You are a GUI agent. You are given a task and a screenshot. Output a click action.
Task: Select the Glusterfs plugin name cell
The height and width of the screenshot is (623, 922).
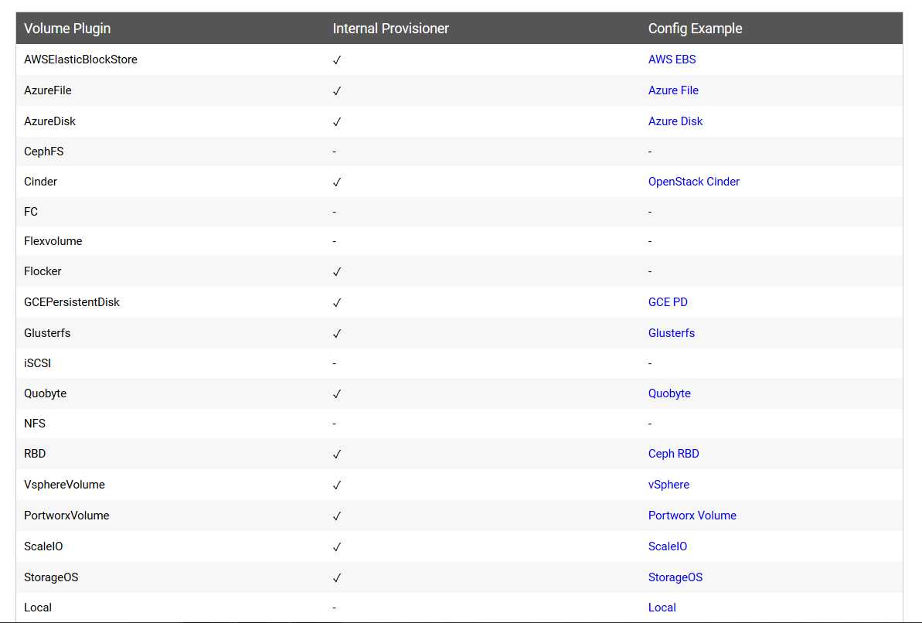pyautogui.click(x=47, y=333)
